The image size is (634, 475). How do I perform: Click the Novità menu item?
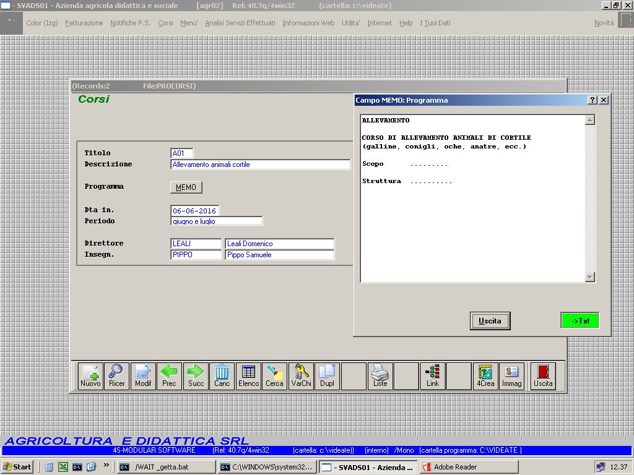(604, 23)
